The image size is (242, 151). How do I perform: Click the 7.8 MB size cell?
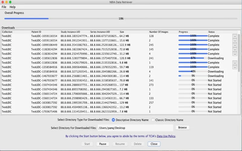(x=123, y=111)
